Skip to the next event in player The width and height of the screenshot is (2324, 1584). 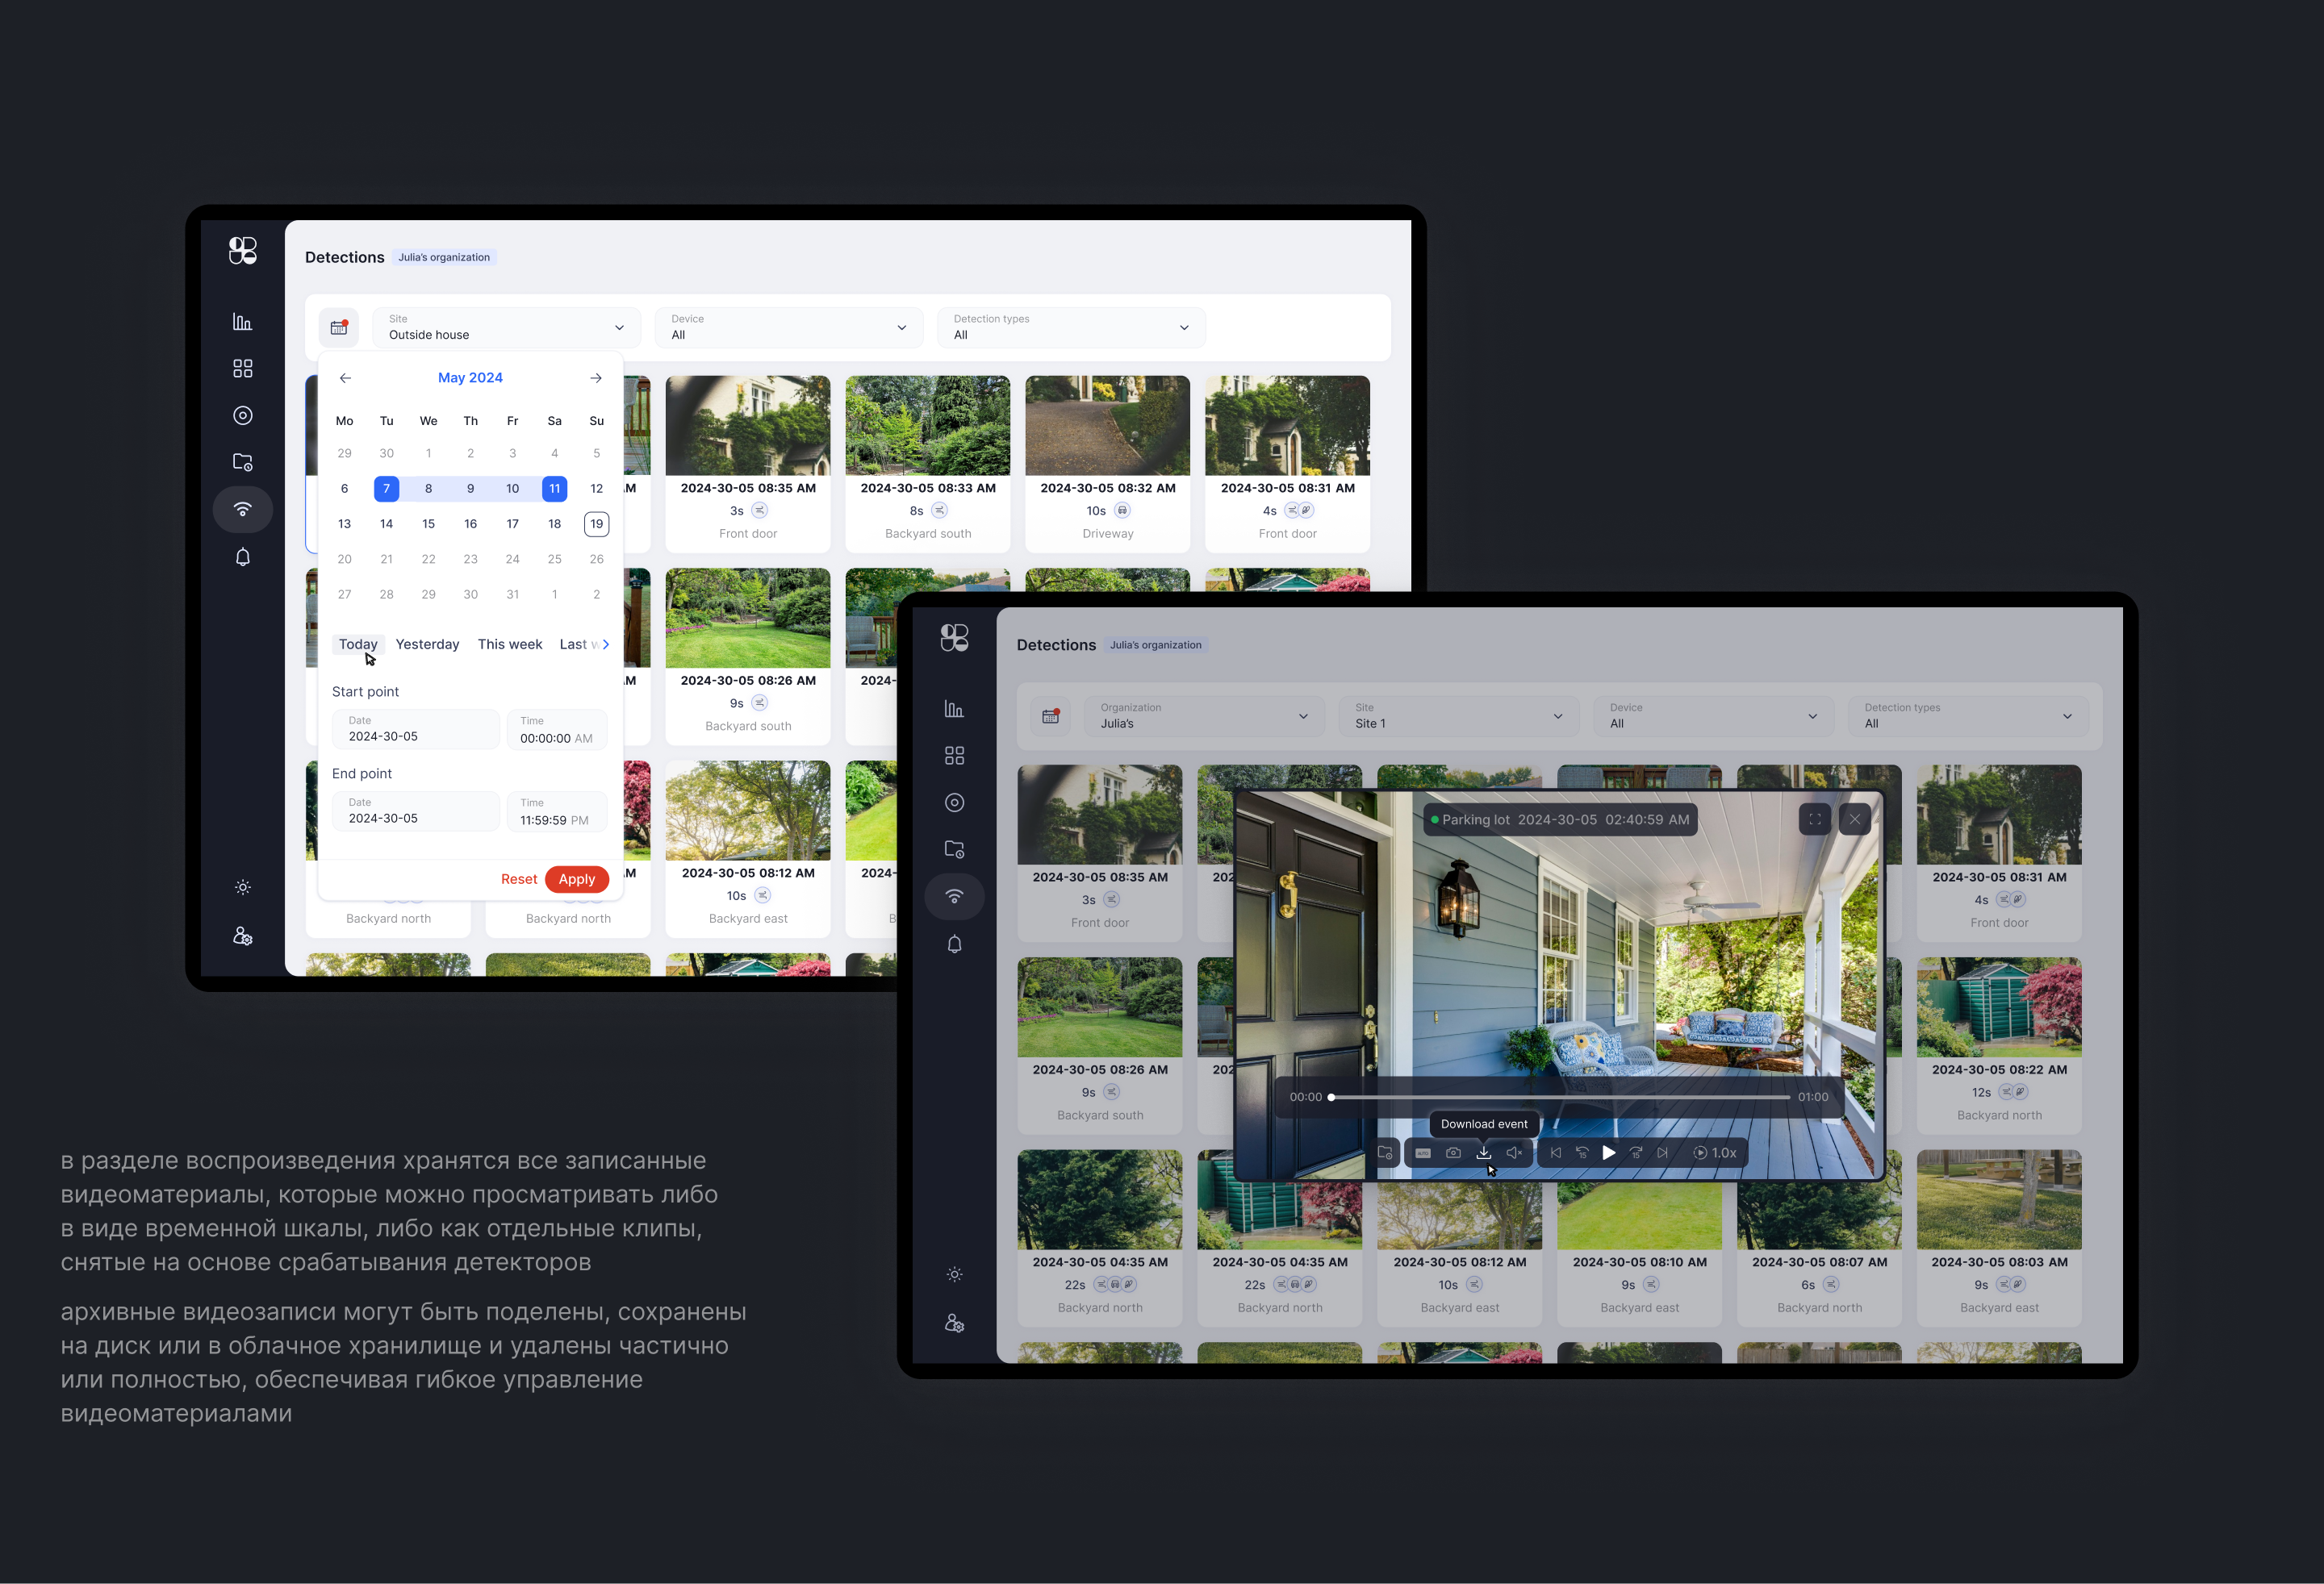1662,1153
